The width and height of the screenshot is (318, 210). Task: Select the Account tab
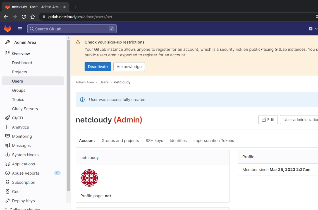pyautogui.click(x=87, y=141)
